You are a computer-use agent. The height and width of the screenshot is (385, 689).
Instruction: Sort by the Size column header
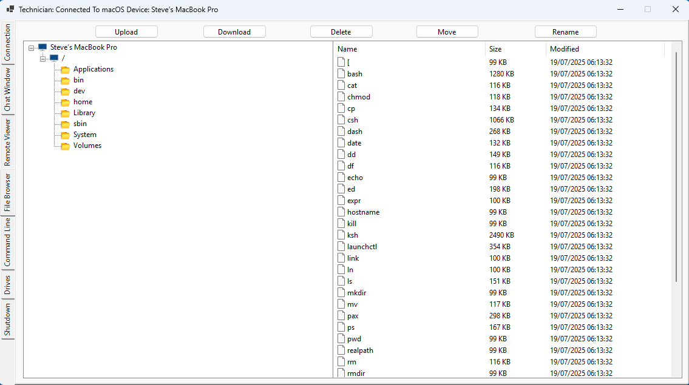pos(515,49)
